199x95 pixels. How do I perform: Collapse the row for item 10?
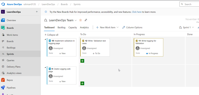pos(45,39)
